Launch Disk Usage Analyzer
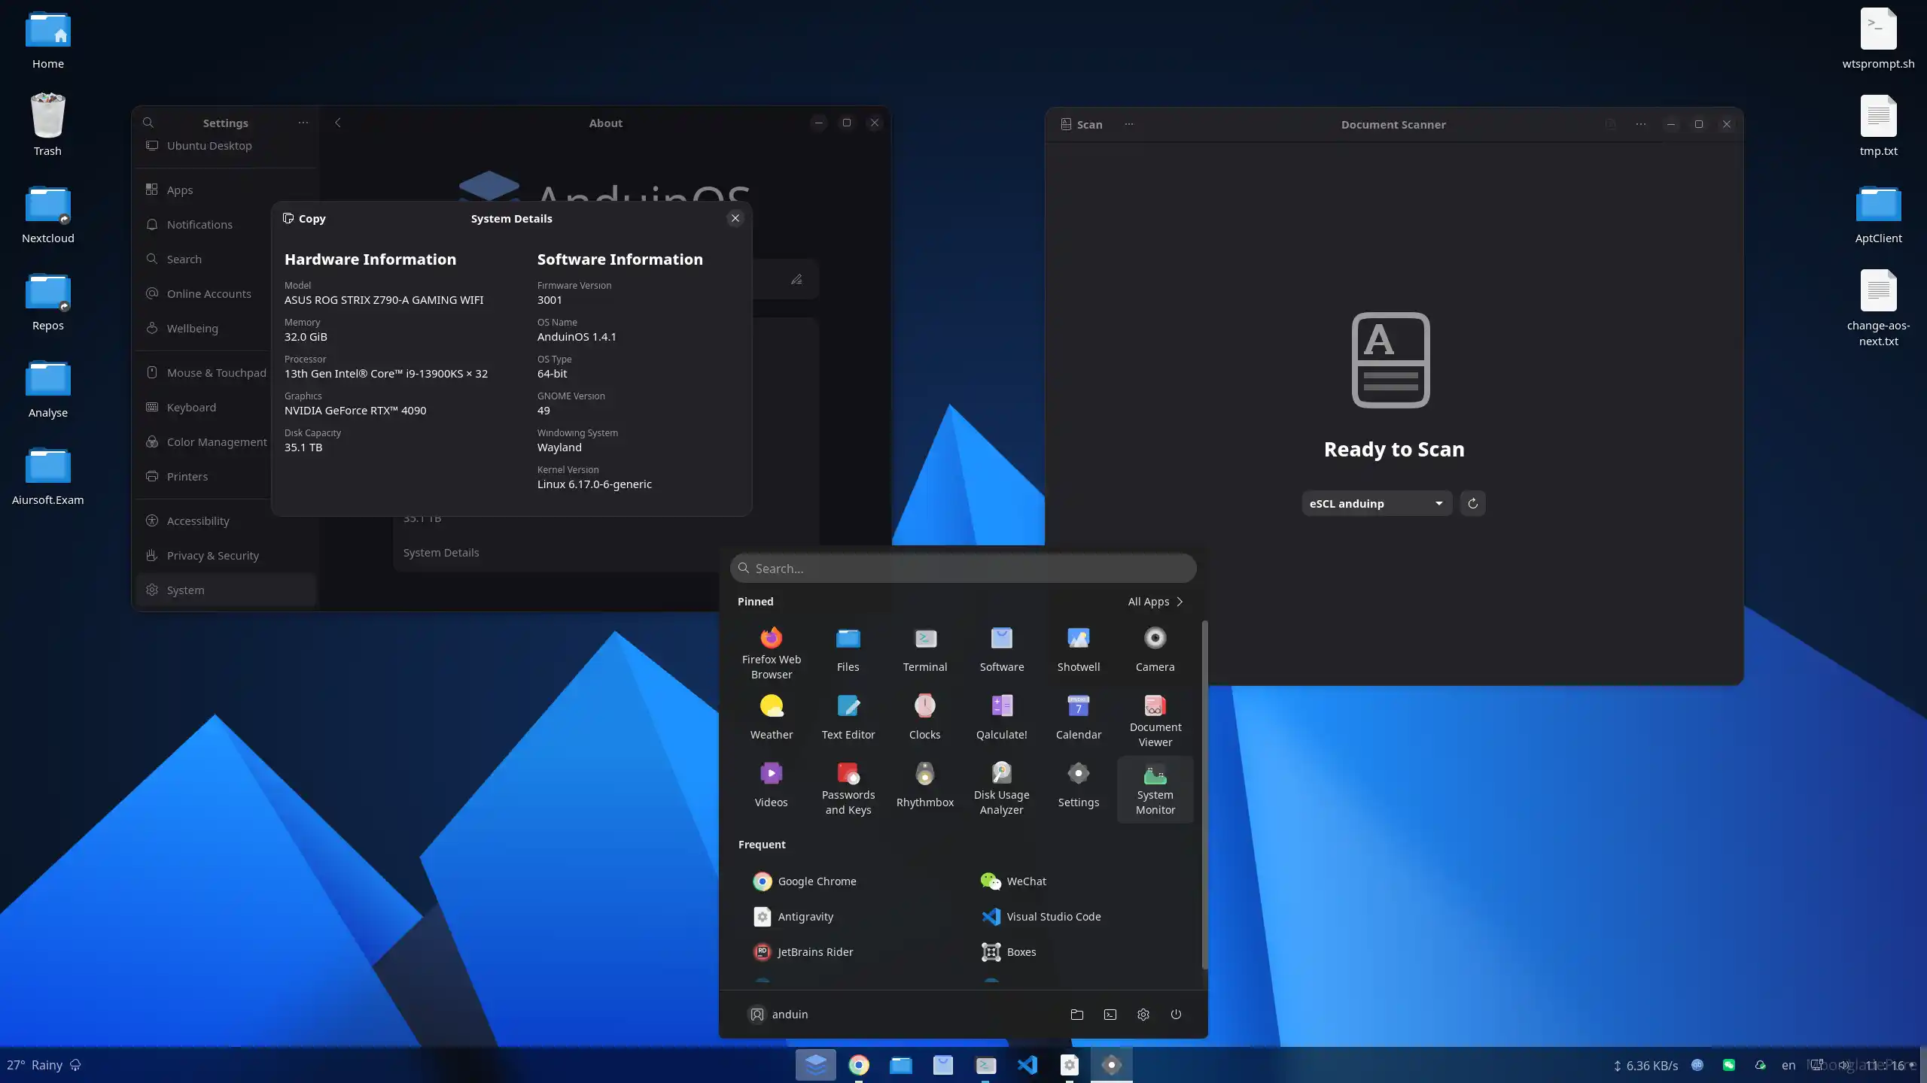Viewport: 1927px width, 1083px height. pos(1000,782)
